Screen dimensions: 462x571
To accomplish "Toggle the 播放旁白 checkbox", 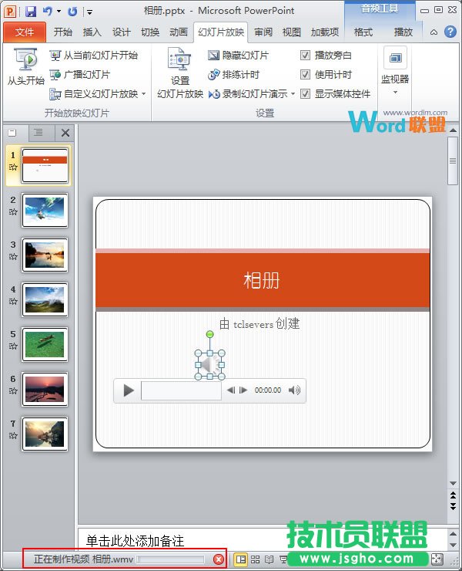I will [306, 56].
